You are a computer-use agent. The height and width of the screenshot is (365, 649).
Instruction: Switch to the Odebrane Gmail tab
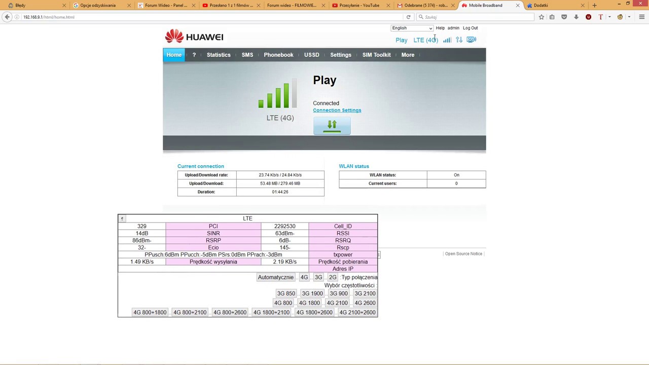(426, 6)
